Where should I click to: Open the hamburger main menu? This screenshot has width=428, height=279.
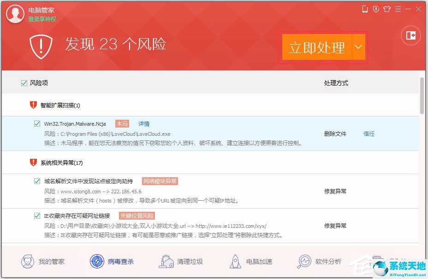pyautogui.click(x=398, y=9)
